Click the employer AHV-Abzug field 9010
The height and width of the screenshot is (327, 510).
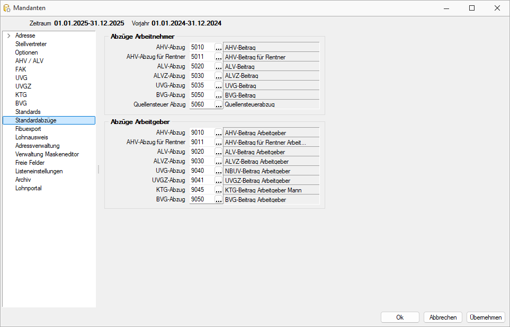pos(202,132)
